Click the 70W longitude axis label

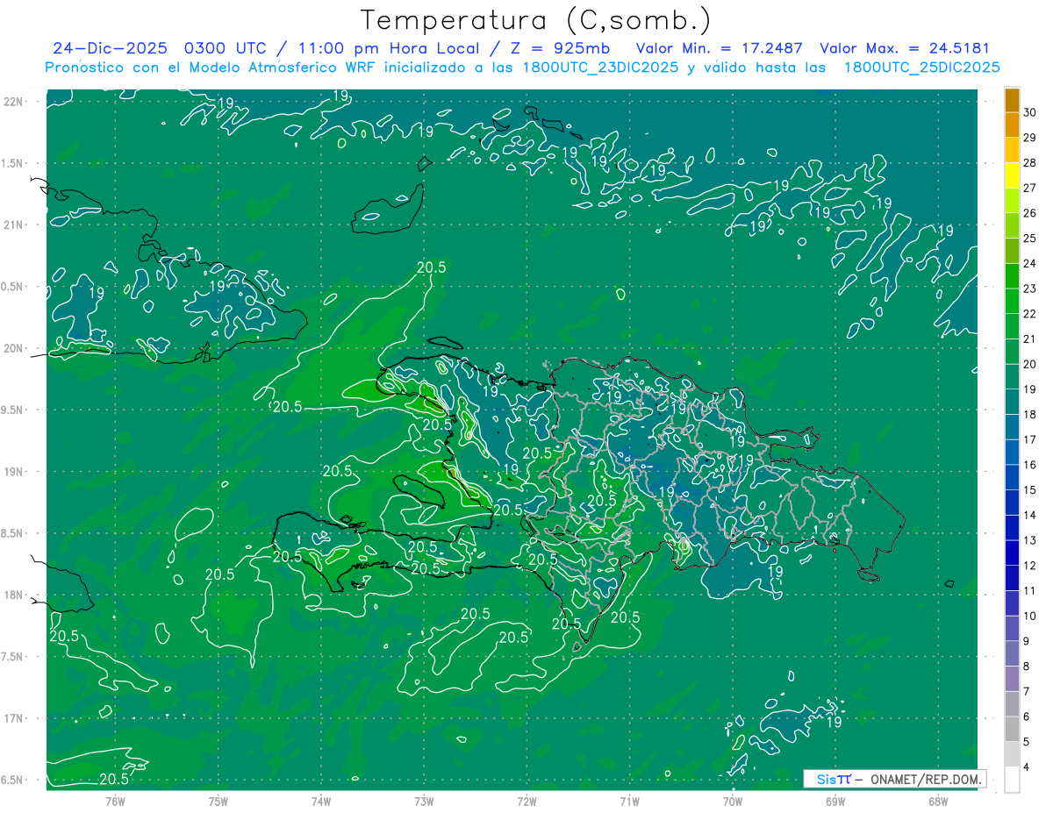tap(733, 801)
